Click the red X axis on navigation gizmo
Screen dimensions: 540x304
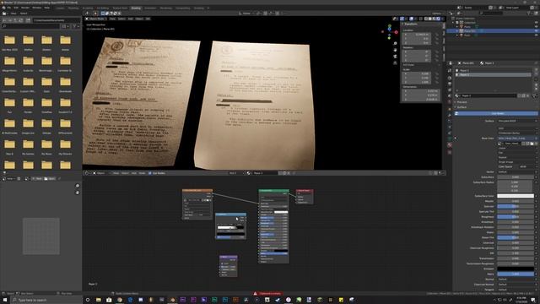pos(396,32)
